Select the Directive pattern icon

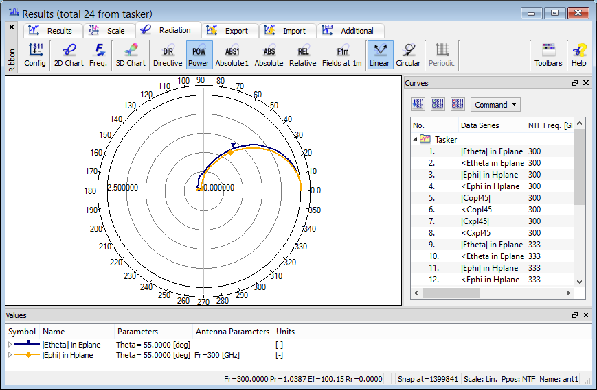coord(168,55)
